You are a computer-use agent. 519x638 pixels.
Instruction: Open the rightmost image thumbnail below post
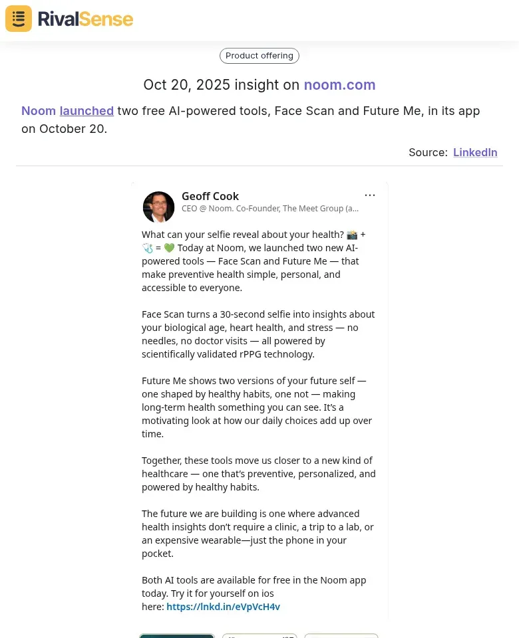(x=341, y=635)
